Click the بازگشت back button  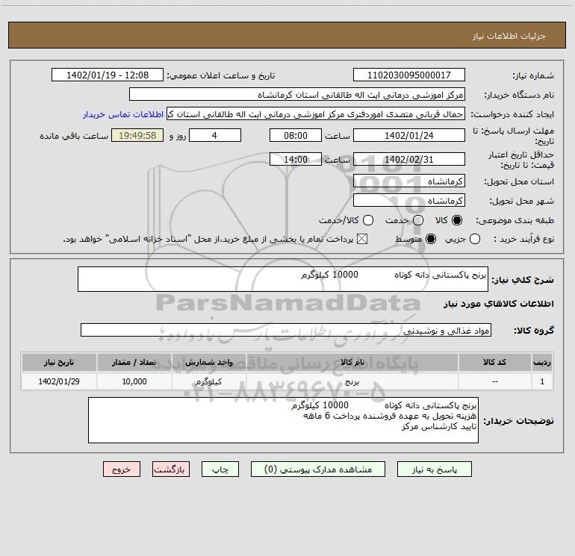[171, 469]
